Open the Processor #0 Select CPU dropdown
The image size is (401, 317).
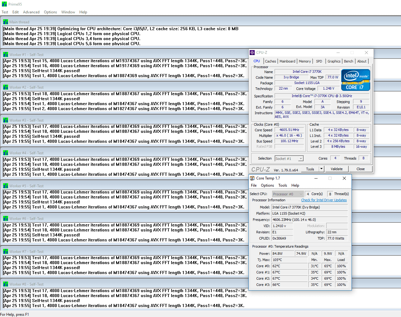288,194
